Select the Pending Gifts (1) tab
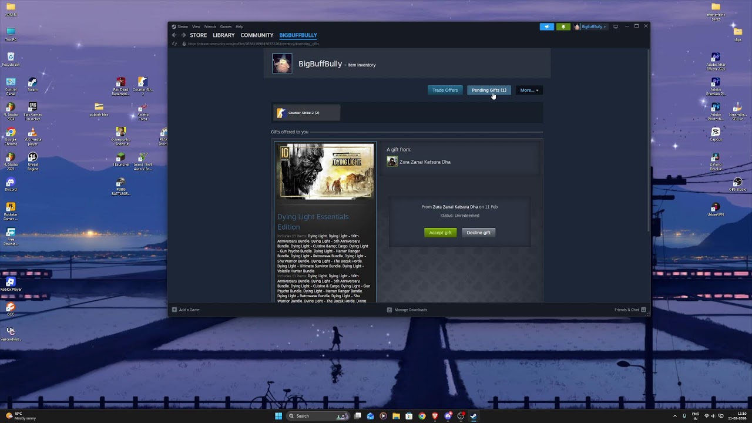Image resolution: width=752 pixels, height=423 pixels. click(489, 90)
